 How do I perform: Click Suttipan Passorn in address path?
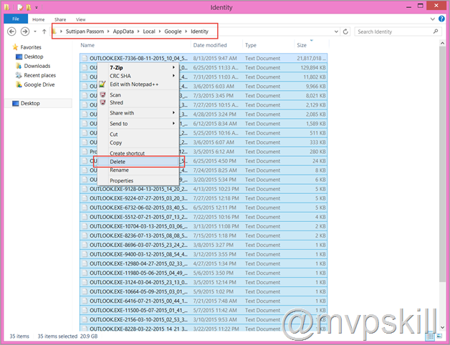(85, 31)
